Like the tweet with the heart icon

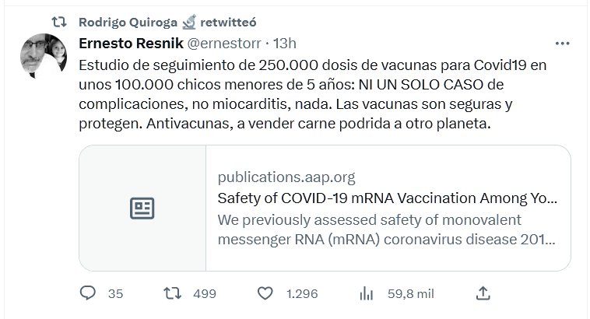click(266, 293)
